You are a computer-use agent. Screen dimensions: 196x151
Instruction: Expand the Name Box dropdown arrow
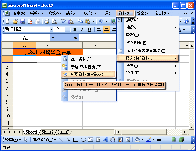click(53, 38)
